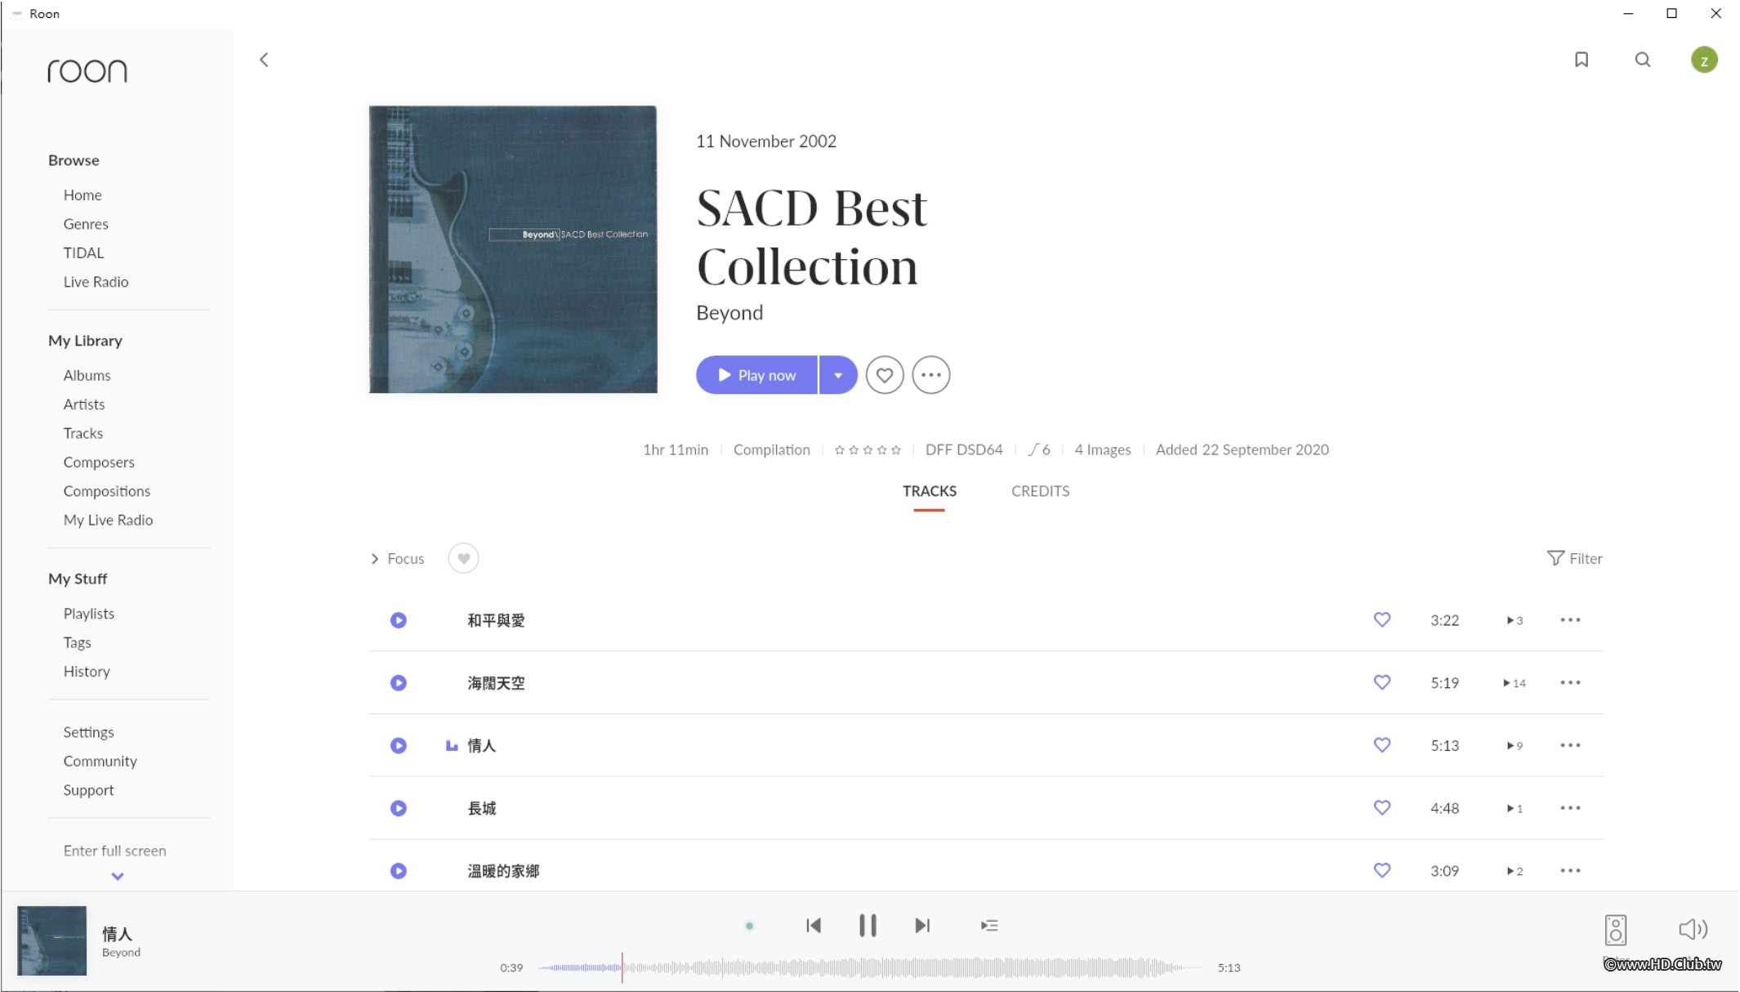Screen dimensions: 1740x992
Task: Toggle favorite heart on 海闊天空 track
Action: (1381, 682)
